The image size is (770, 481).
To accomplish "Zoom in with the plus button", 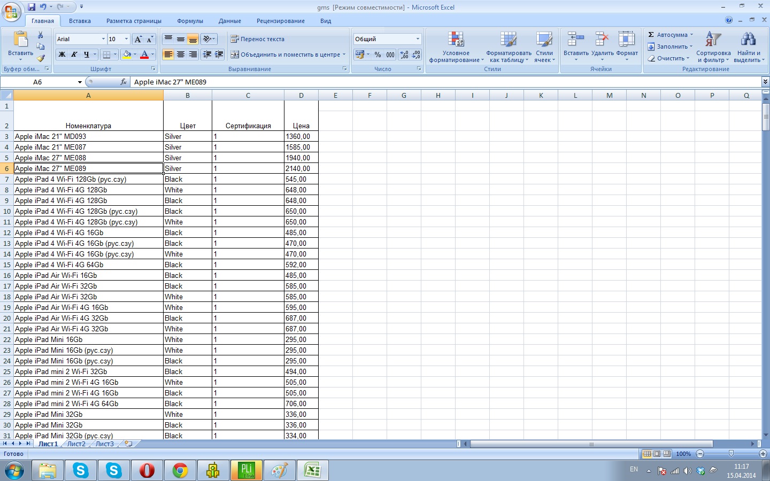I will (x=763, y=454).
